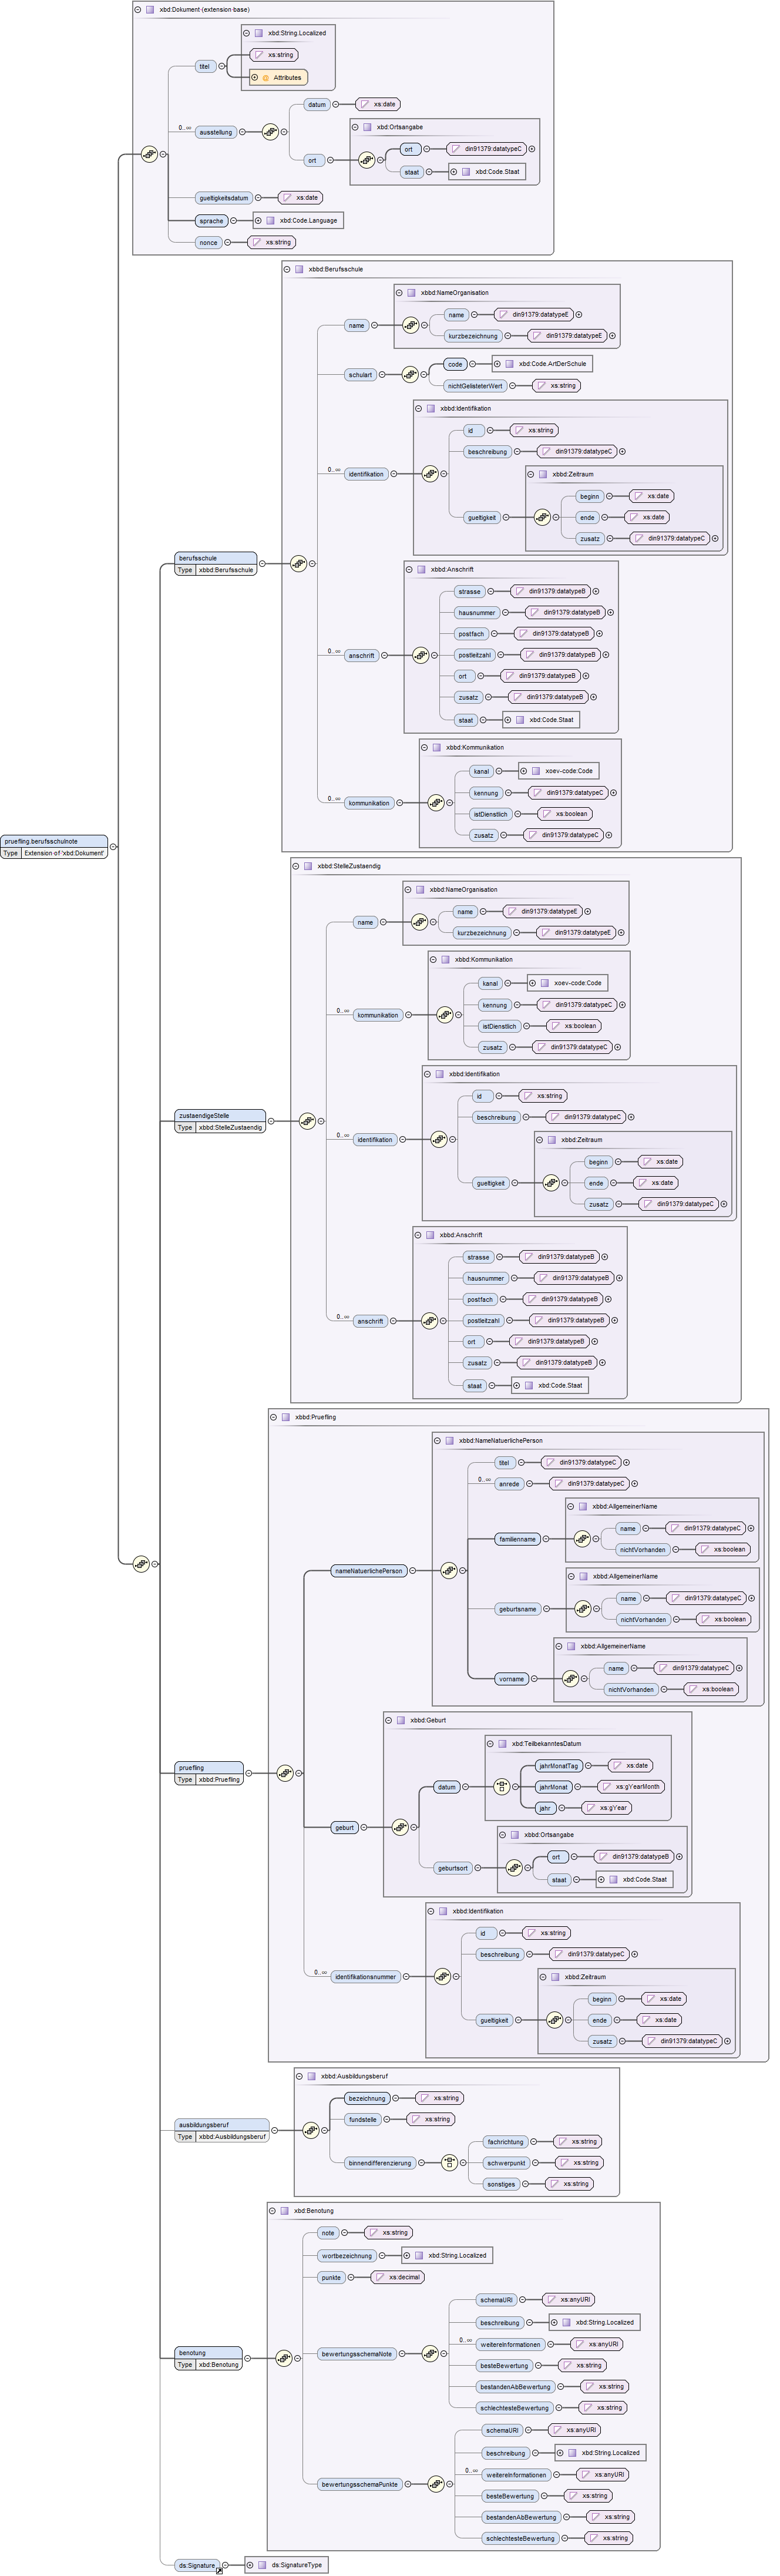Viewport: 780px width, 2576px height.
Task: Click the choice compositor icon inside xbd:TeilbekanntesDatum
Action: click(x=502, y=1787)
